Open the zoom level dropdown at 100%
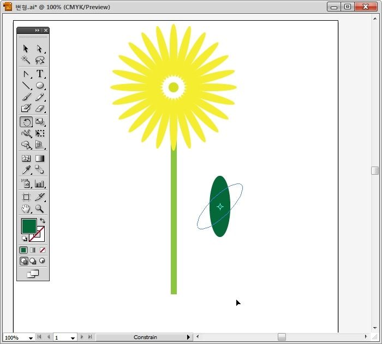Screen dimensions: 382x344 tap(31, 338)
